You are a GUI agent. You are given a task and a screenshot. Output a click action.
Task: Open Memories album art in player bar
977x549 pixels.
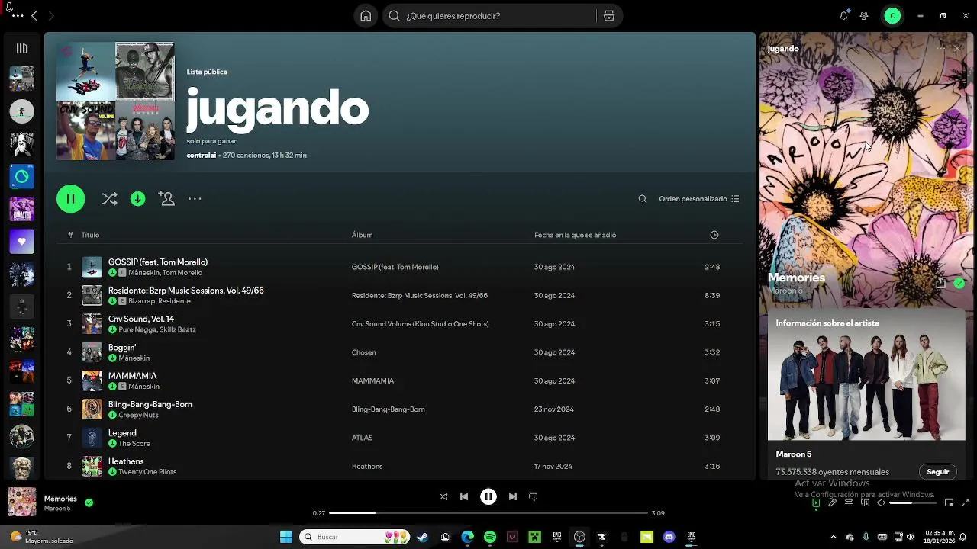point(21,502)
